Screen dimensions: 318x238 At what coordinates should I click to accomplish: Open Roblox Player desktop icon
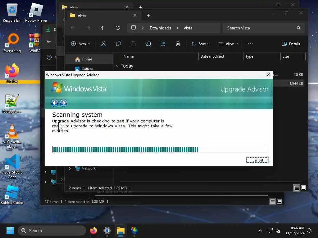[x=36, y=12]
